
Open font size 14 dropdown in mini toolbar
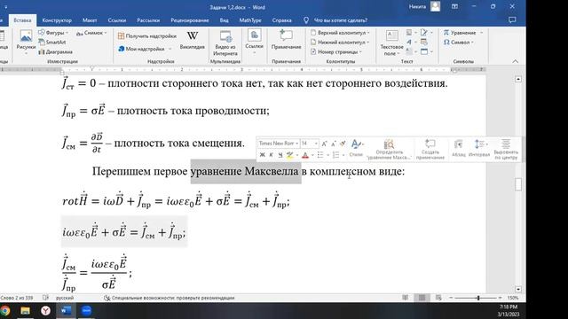[x=316, y=144]
